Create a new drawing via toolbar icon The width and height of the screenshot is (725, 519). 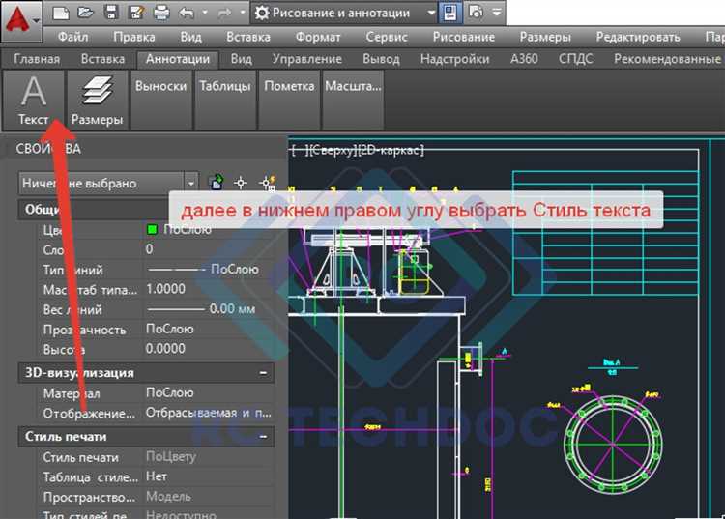click(61, 13)
